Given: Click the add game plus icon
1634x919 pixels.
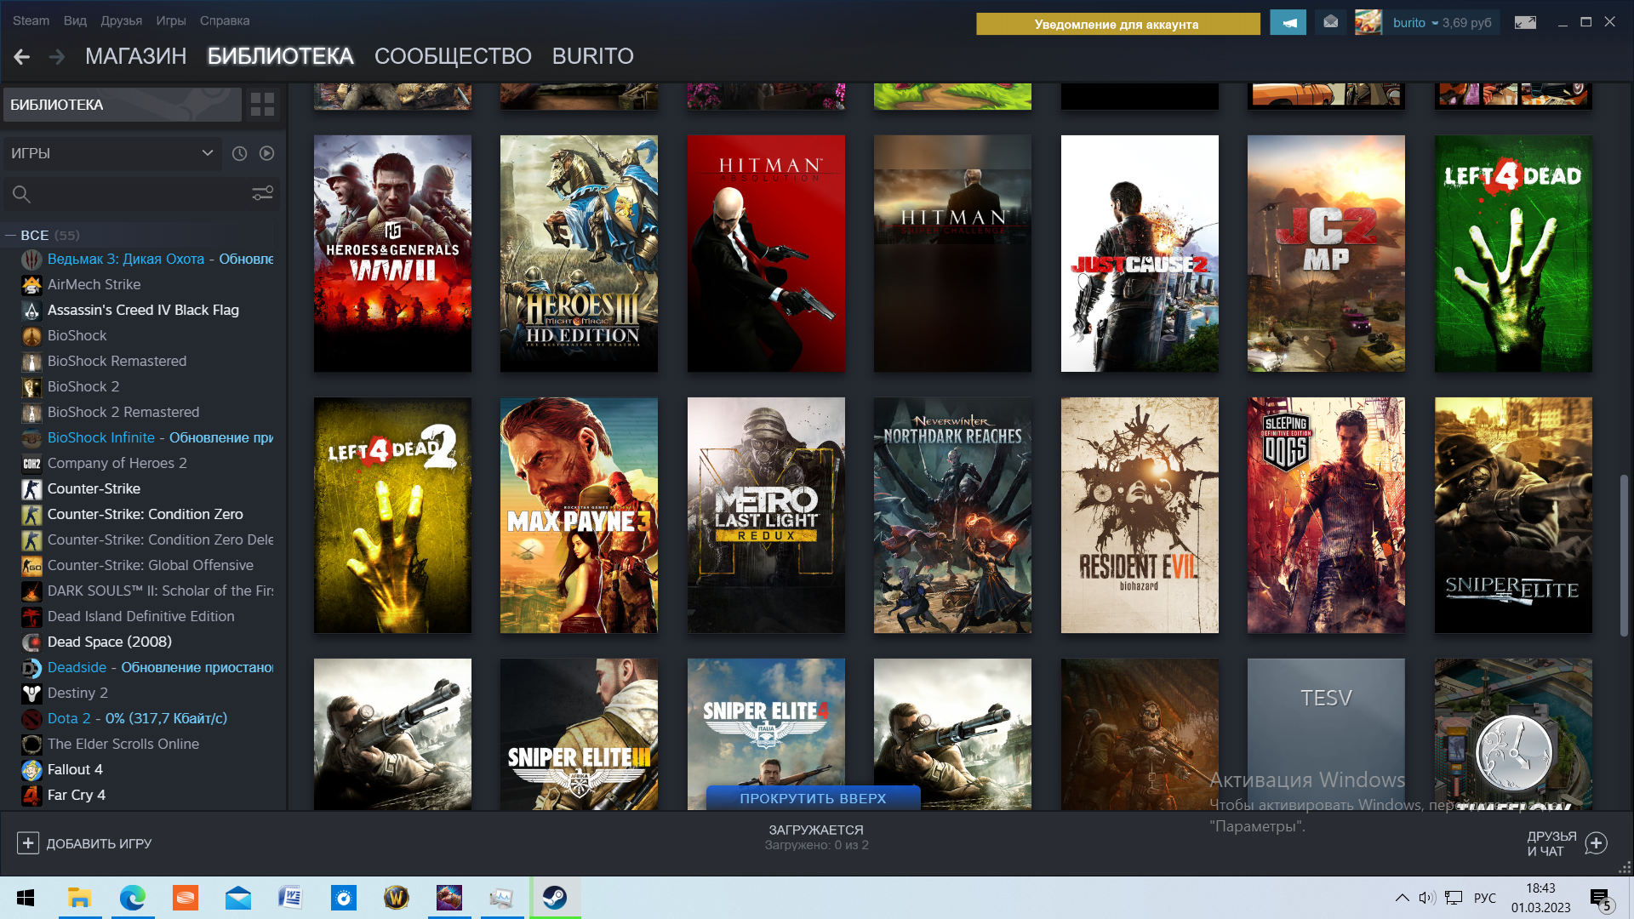Looking at the screenshot, I should coord(28,843).
